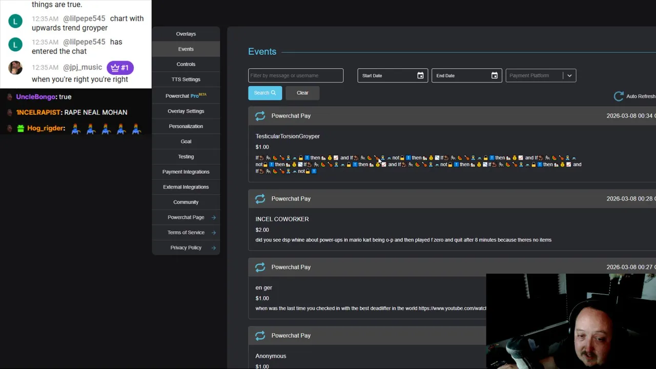Click the $2.00 amount
The image size is (656, 369).
[x=262, y=230]
